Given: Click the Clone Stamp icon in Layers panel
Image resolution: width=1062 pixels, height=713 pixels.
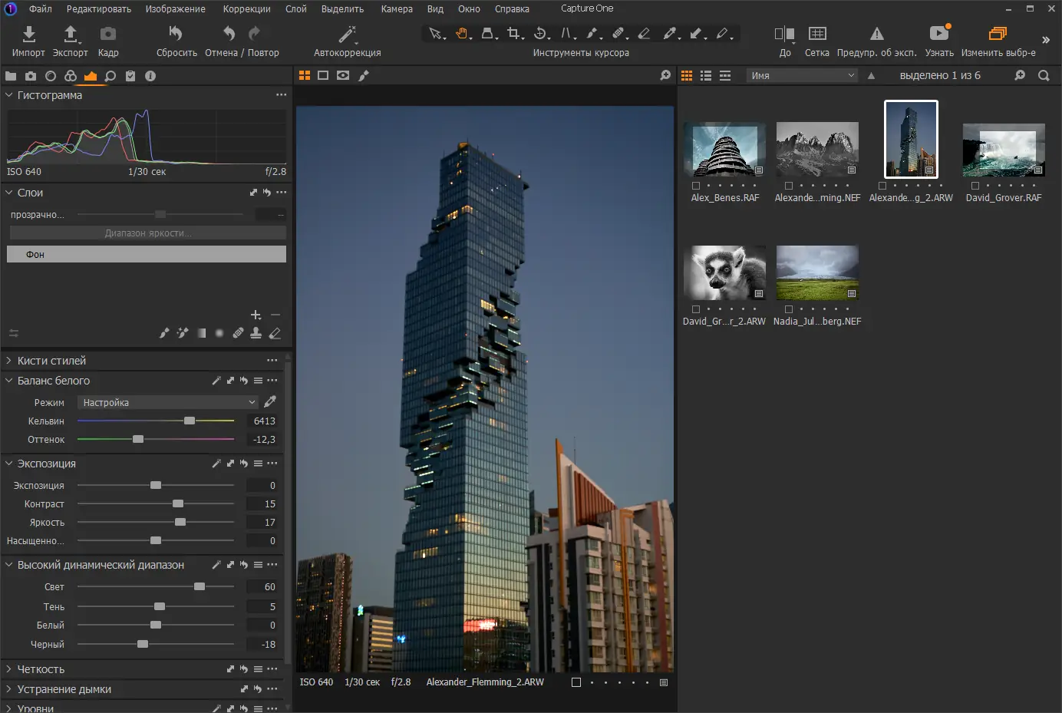Looking at the screenshot, I should point(256,332).
